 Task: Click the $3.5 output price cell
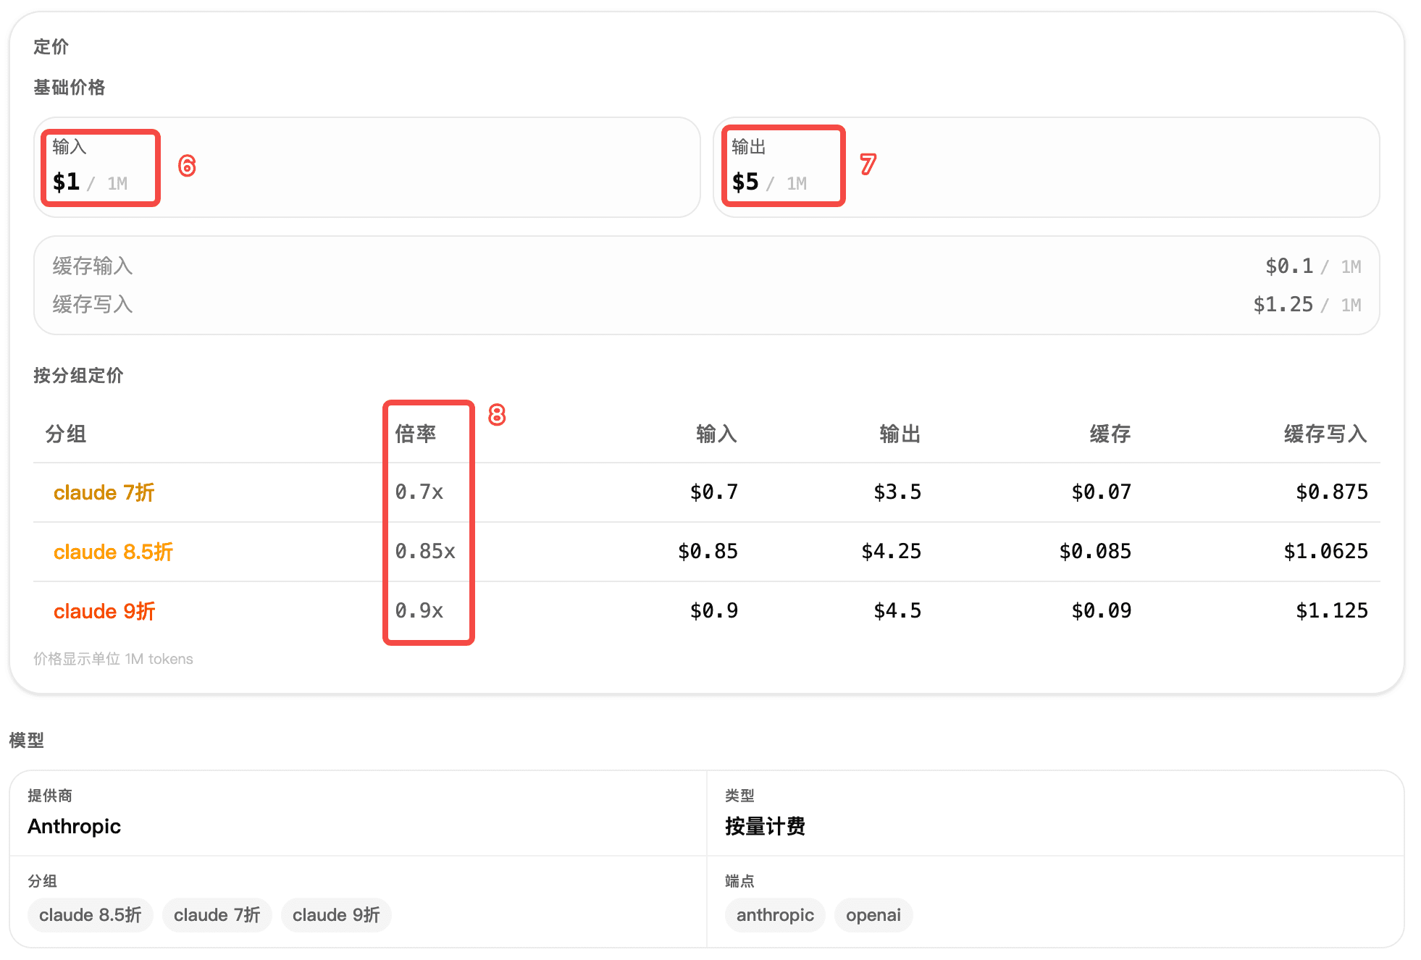click(897, 492)
